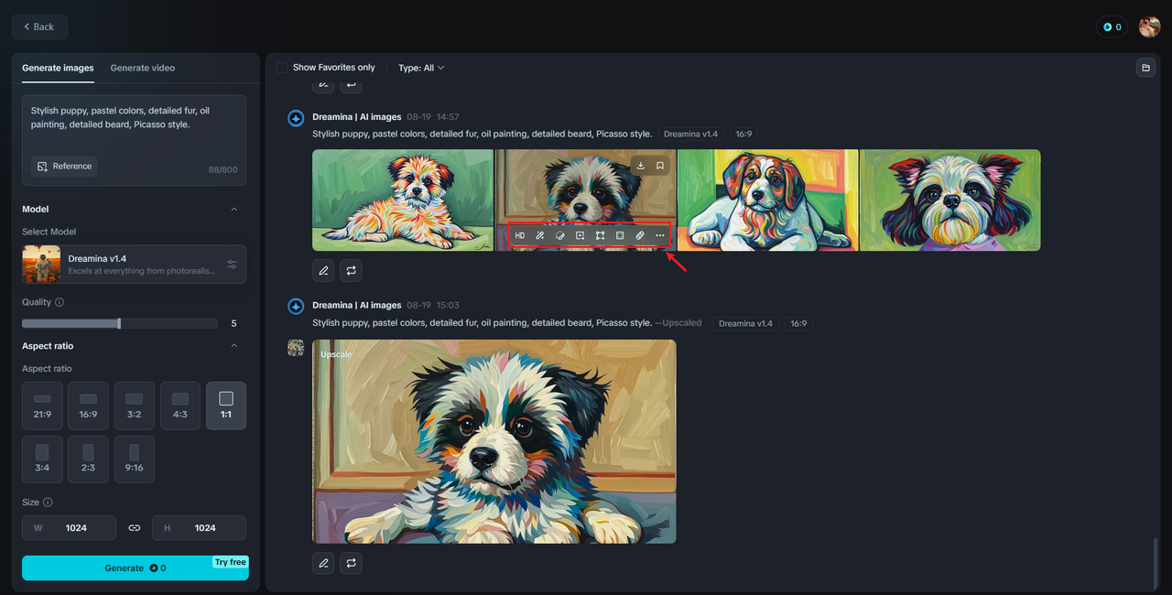Click the Back button
Image resolution: width=1172 pixels, height=595 pixels.
(x=39, y=27)
